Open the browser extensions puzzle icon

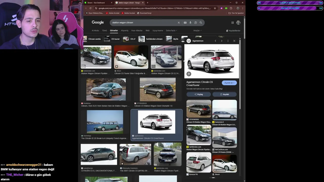[x=231, y=8]
